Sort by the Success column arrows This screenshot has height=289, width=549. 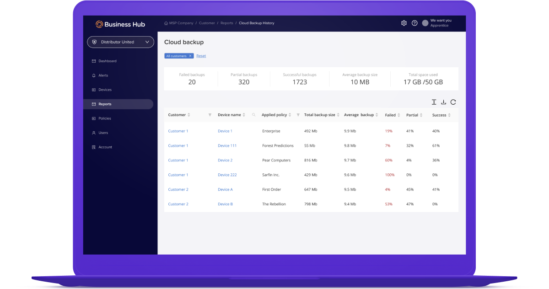point(449,115)
